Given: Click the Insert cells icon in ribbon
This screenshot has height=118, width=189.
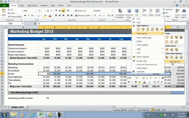Looking at the screenshot, I should (x=144, y=11).
